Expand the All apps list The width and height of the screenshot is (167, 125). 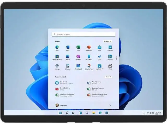tap(107, 41)
